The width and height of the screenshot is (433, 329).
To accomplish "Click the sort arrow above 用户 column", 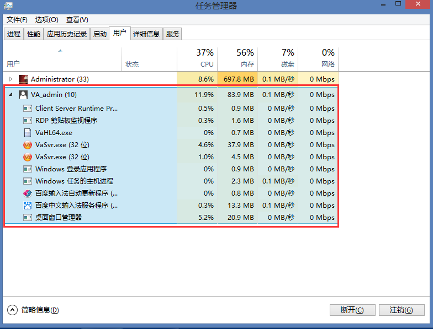I will (60, 51).
